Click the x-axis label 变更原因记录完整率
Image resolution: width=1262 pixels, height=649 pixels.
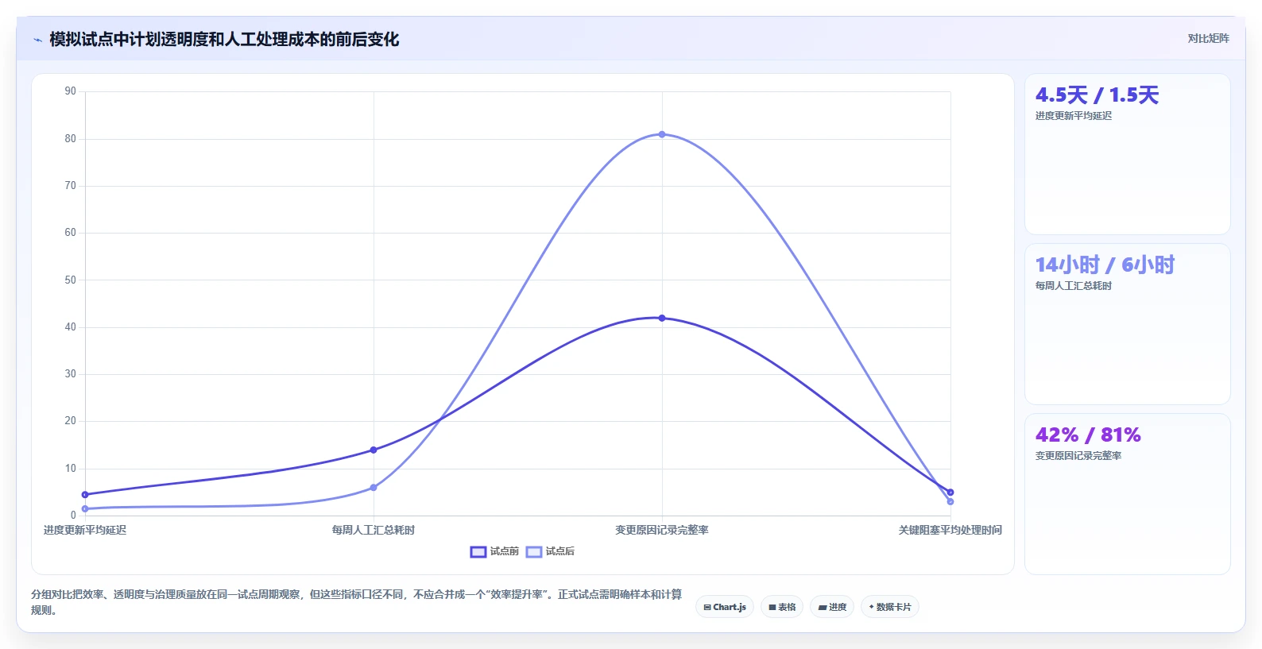[x=662, y=530]
